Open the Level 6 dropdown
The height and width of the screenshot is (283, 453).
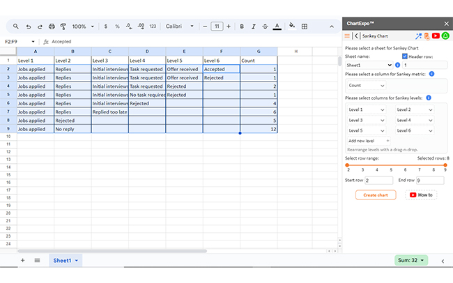click(x=414, y=130)
